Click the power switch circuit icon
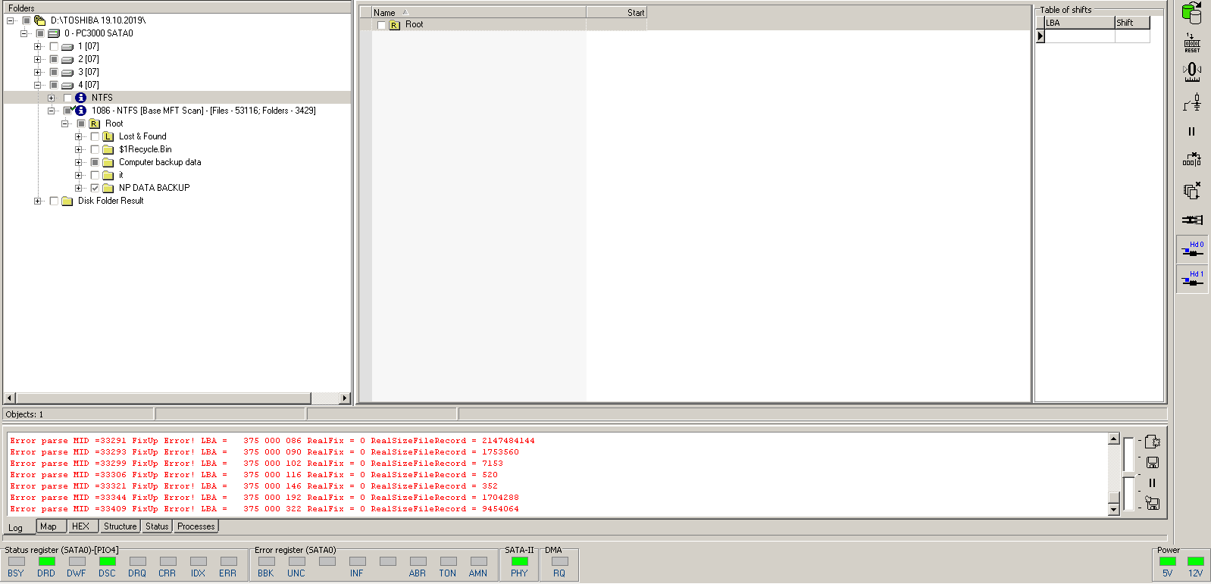This screenshot has height=584, width=1211. (x=1191, y=102)
